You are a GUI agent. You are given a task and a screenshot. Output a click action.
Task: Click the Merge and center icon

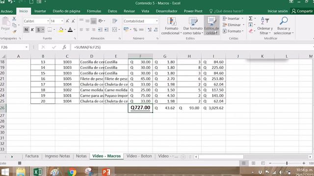114,30
